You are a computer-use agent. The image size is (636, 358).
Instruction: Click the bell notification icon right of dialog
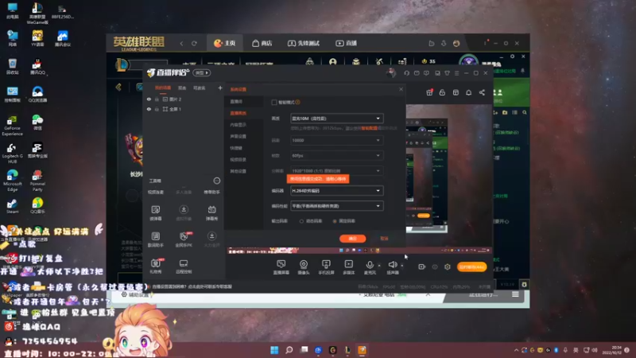pyautogui.click(x=468, y=92)
